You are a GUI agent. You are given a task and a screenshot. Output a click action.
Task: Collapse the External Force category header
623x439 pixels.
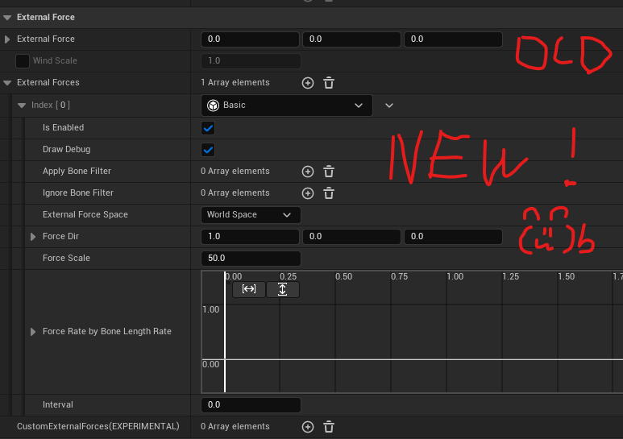pyautogui.click(x=7, y=18)
